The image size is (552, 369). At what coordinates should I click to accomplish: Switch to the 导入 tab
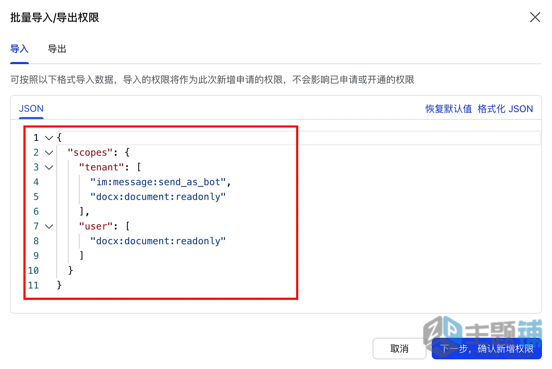tap(19, 49)
